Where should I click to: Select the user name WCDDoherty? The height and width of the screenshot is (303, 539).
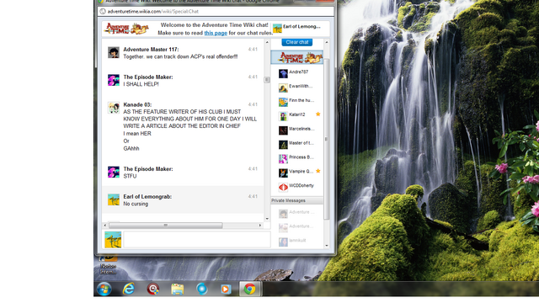click(302, 185)
